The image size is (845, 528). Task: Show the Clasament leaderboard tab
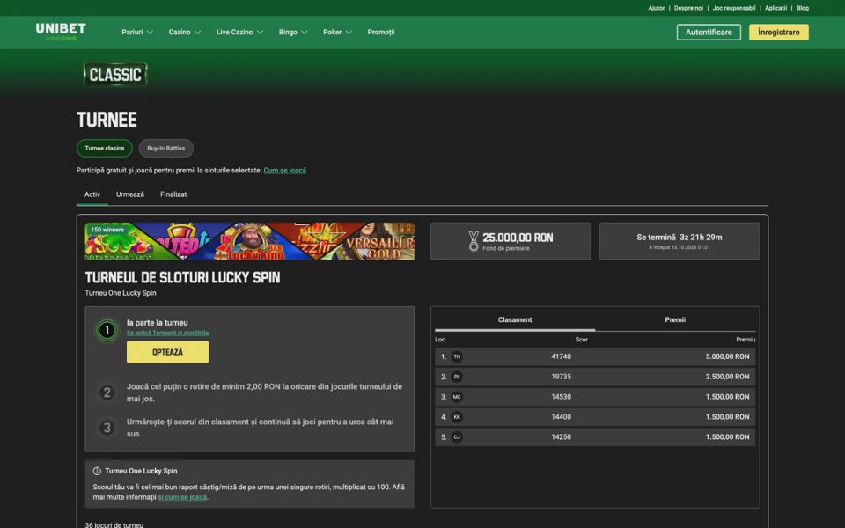click(x=515, y=320)
